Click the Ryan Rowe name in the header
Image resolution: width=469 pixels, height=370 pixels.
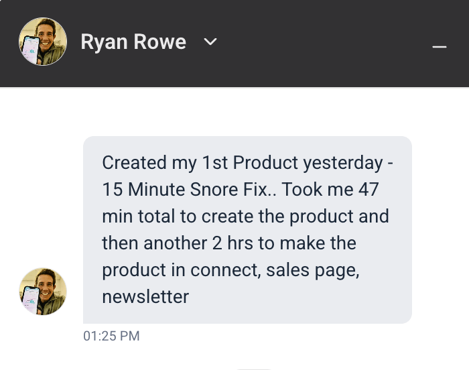point(133,42)
